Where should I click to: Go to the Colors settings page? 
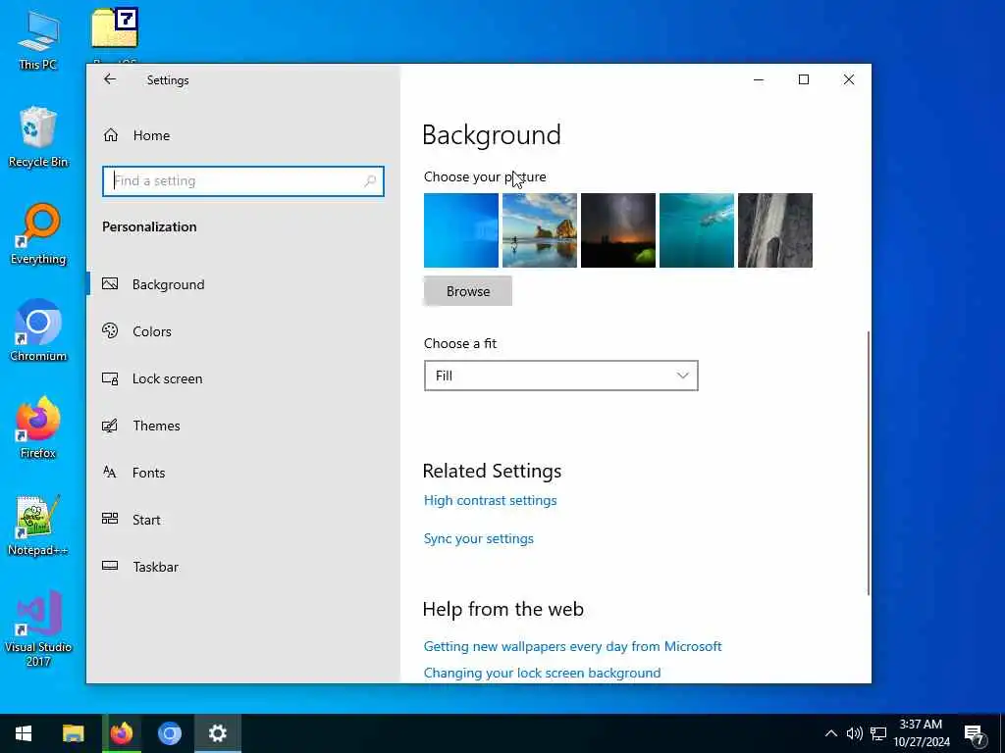242,331
